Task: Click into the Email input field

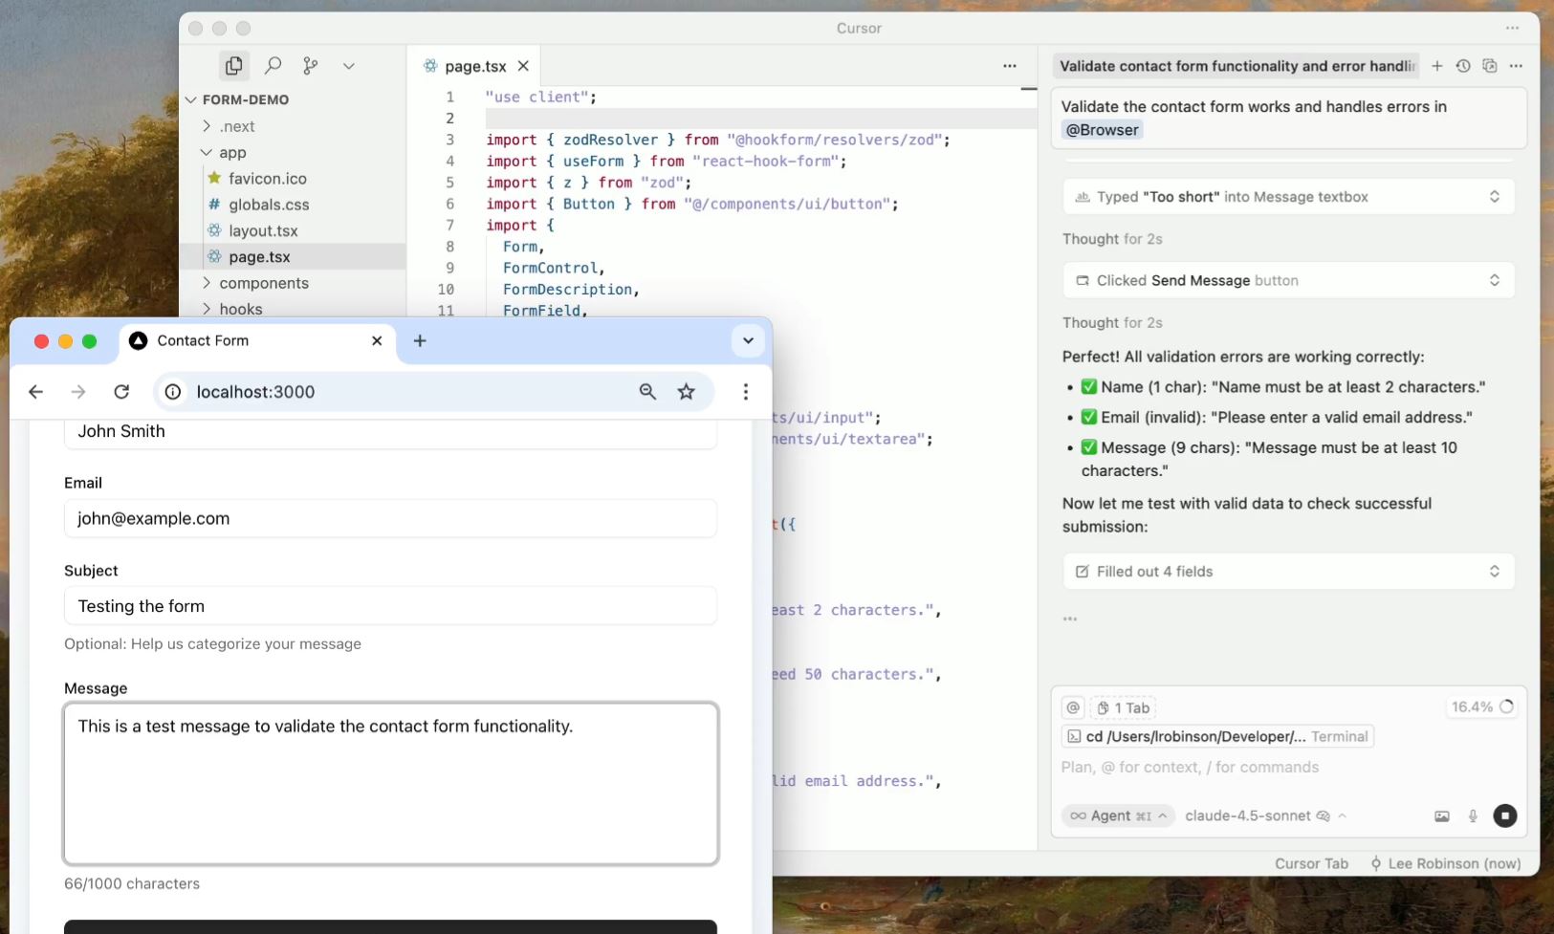Action: (x=390, y=518)
